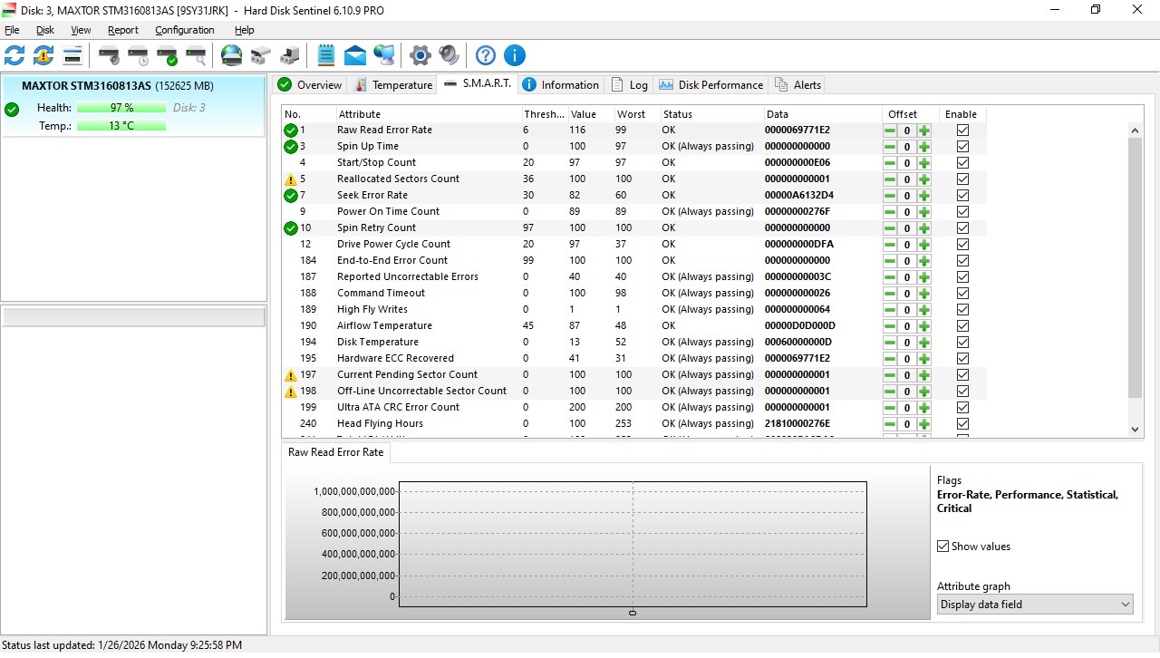
Task: Increase offset for Reallocated Sectors Count
Action: point(924,179)
